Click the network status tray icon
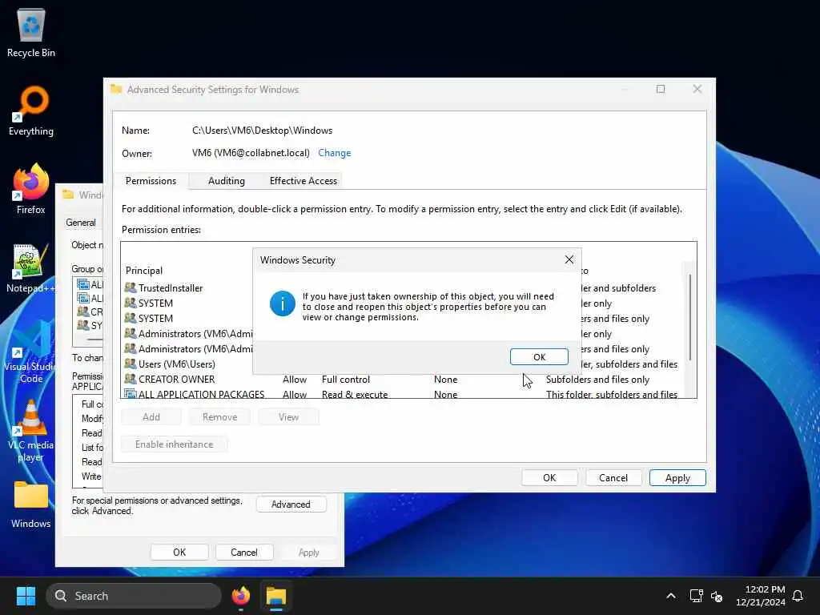 tap(696, 596)
